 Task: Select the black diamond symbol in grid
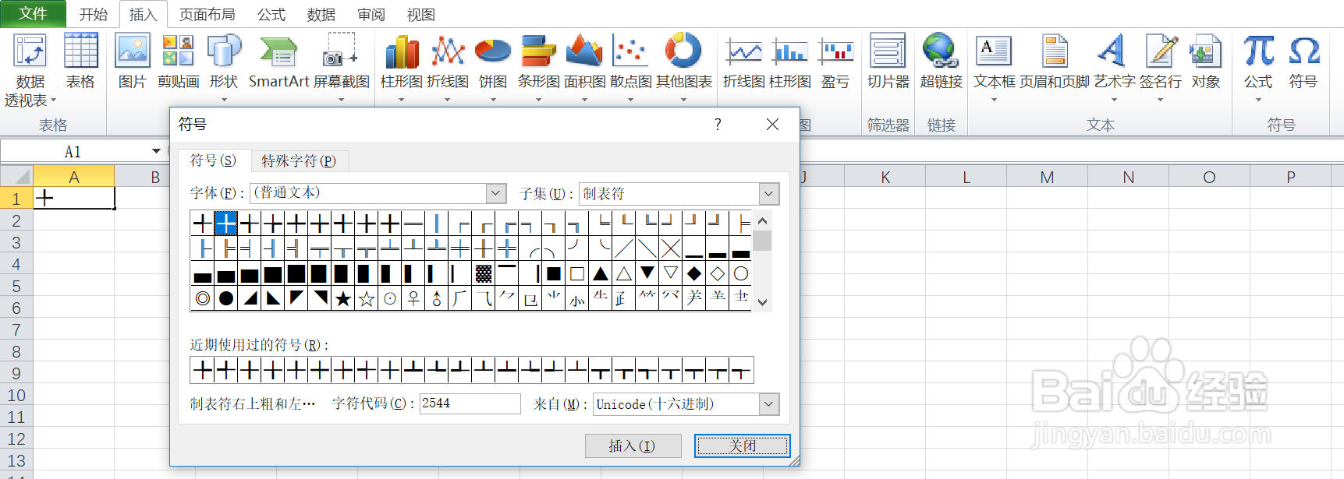click(694, 273)
